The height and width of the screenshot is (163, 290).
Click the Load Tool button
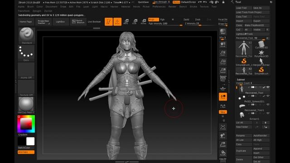coord(244,8)
